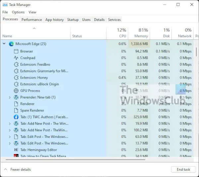Click the Grammarly extension puzzle icon

pos(16,71)
